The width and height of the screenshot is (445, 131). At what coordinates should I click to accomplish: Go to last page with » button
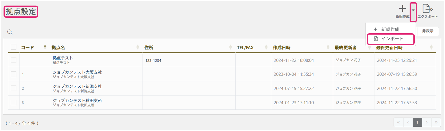point(436,122)
